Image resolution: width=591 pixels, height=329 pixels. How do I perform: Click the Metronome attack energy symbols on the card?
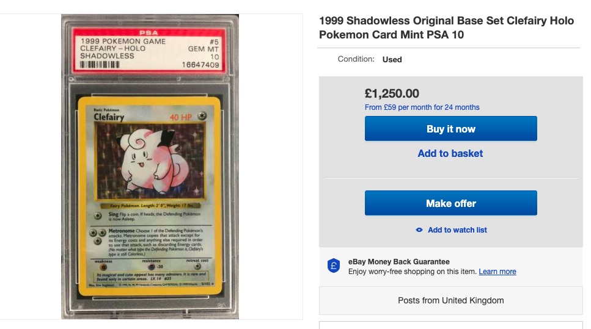pos(97,236)
